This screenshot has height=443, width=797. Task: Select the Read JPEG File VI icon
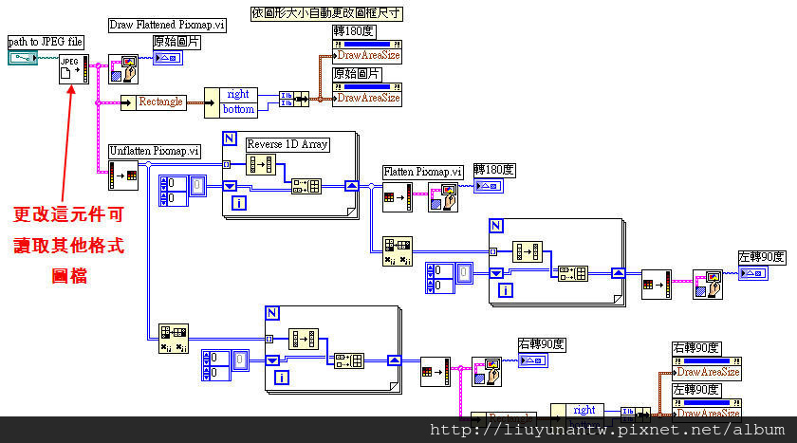(74, 69)
